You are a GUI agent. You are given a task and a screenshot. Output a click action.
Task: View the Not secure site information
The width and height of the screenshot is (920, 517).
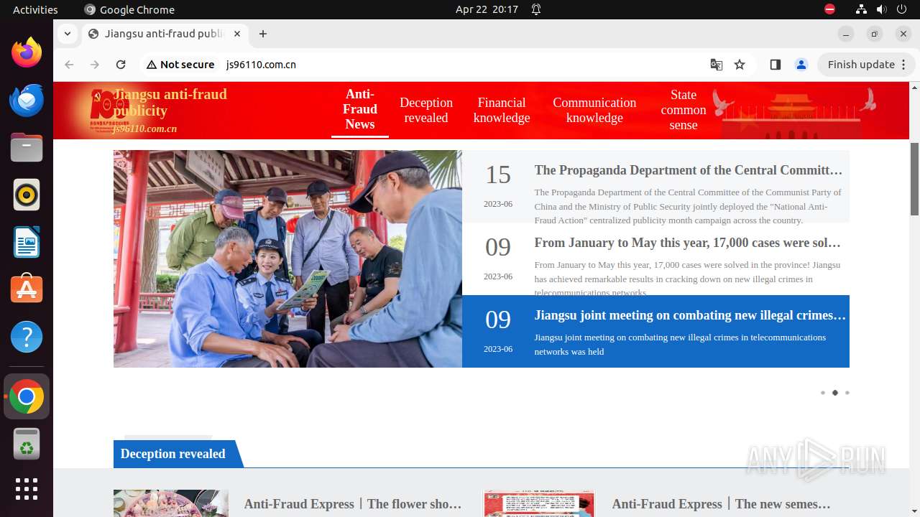(180, 65)
